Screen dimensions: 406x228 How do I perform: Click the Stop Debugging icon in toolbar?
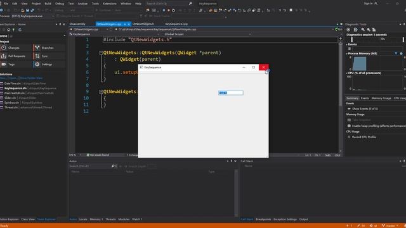169,10
